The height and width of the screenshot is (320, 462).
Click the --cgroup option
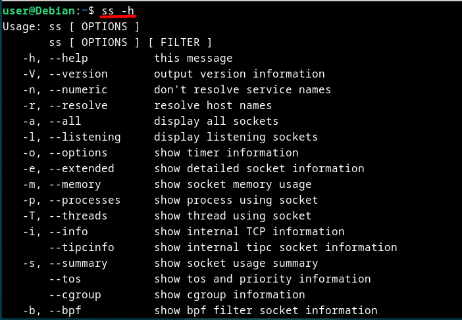pos(75,295)
